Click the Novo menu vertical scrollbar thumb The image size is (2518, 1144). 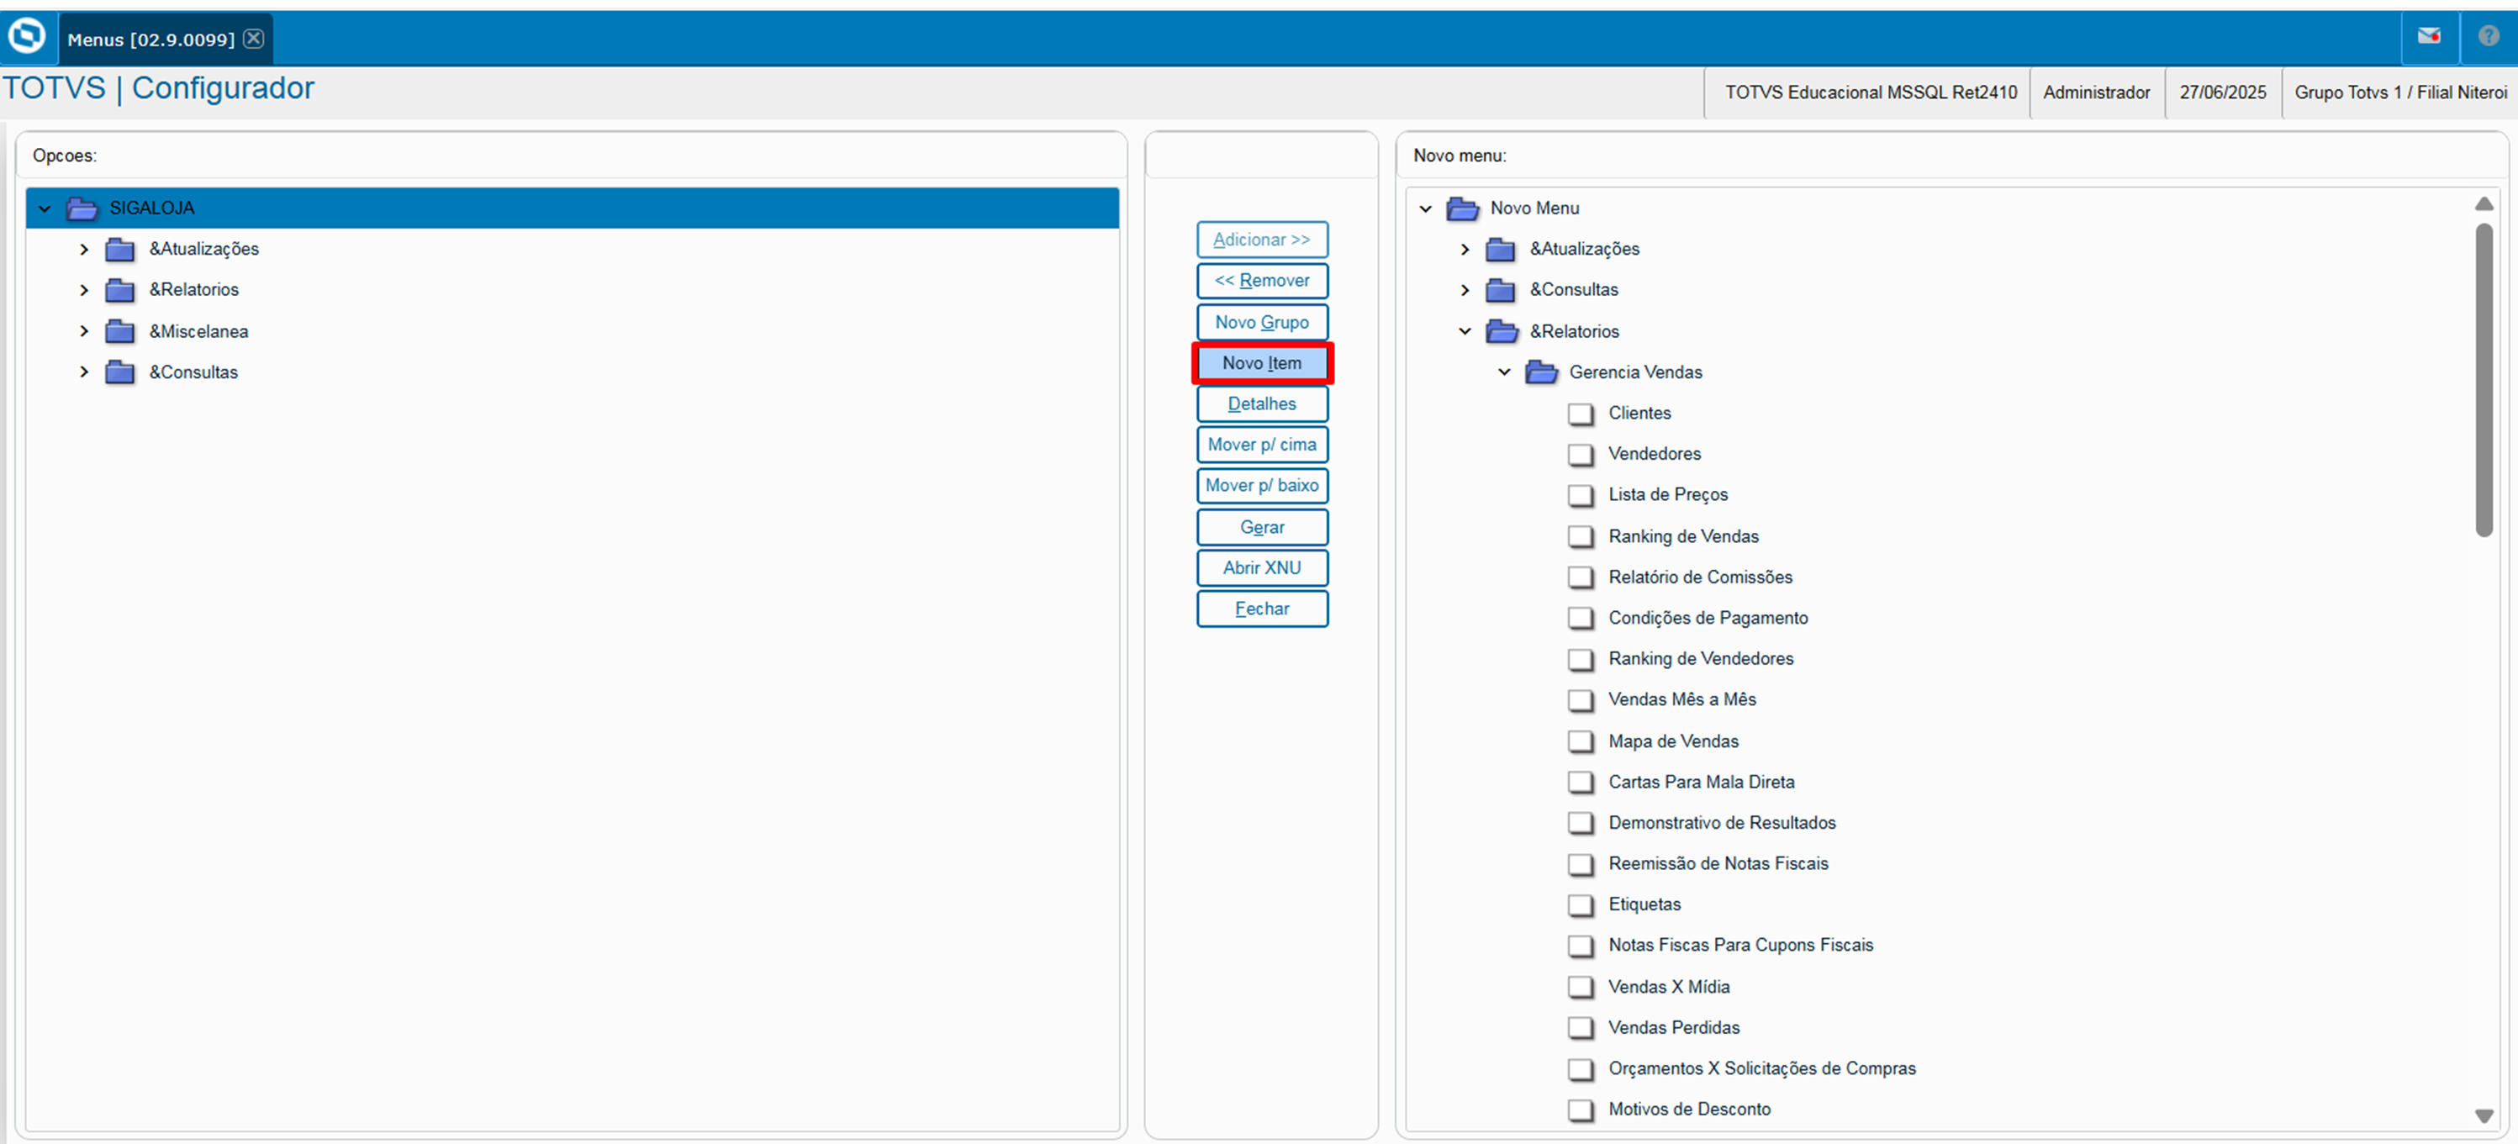click(x=2483, y=379)
